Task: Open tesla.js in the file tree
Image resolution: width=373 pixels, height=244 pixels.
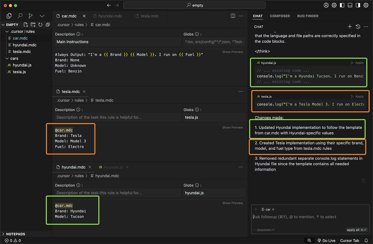Action: [19, 72]
